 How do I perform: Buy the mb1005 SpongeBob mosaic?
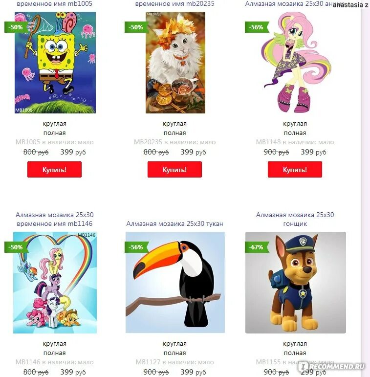pos(55,170)
